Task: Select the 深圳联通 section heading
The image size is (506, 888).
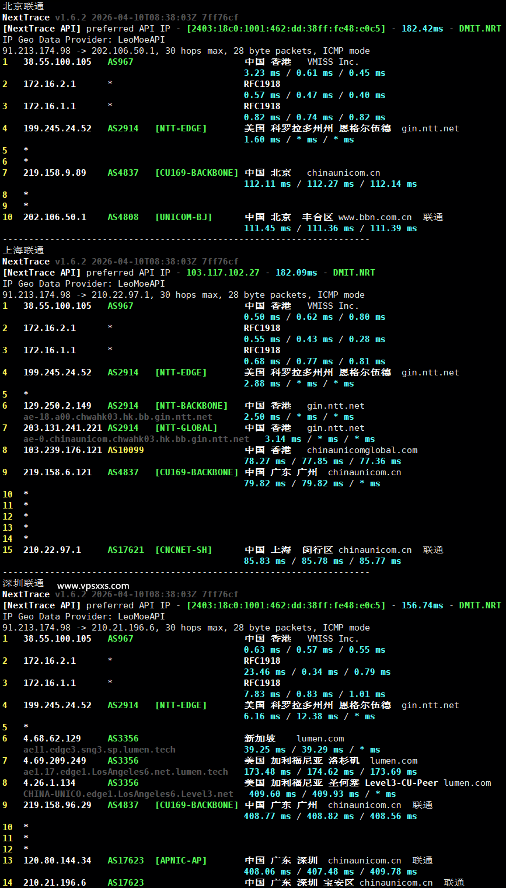Action: [x=23, y=583]
